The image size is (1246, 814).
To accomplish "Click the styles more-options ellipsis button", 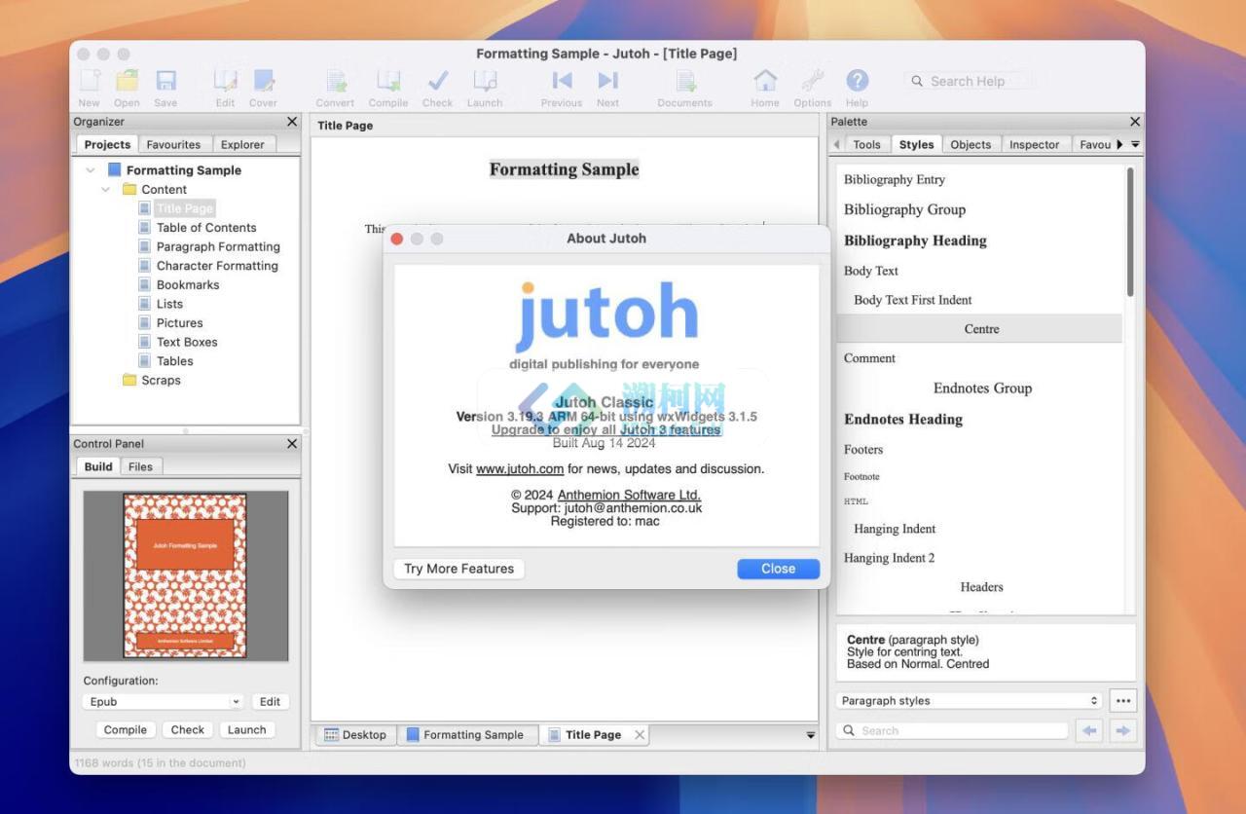I will click(1122, 700).
